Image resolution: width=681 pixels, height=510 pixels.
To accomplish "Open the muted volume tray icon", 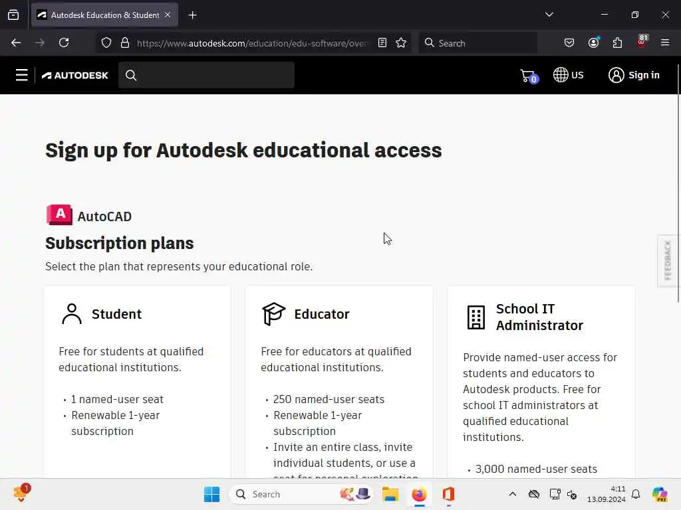I will tap(572, 494).
